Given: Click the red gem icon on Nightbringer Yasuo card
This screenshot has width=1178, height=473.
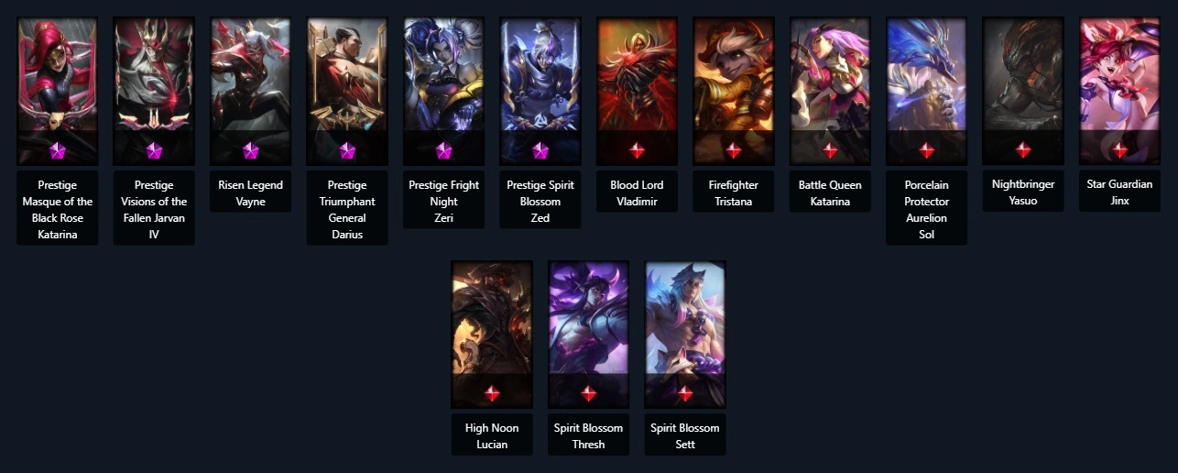Looking at the screenshot, I should click(x=1023, y=149).
